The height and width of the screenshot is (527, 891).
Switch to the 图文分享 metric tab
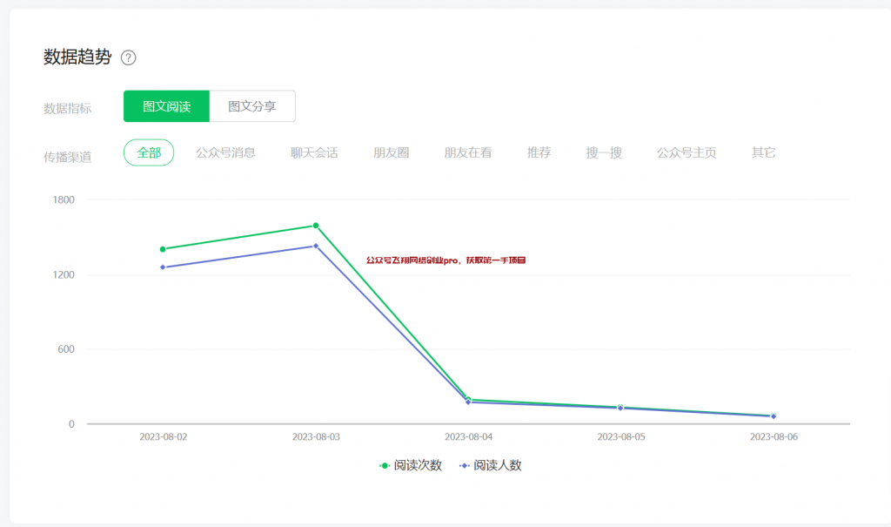(x=251, y=105)
